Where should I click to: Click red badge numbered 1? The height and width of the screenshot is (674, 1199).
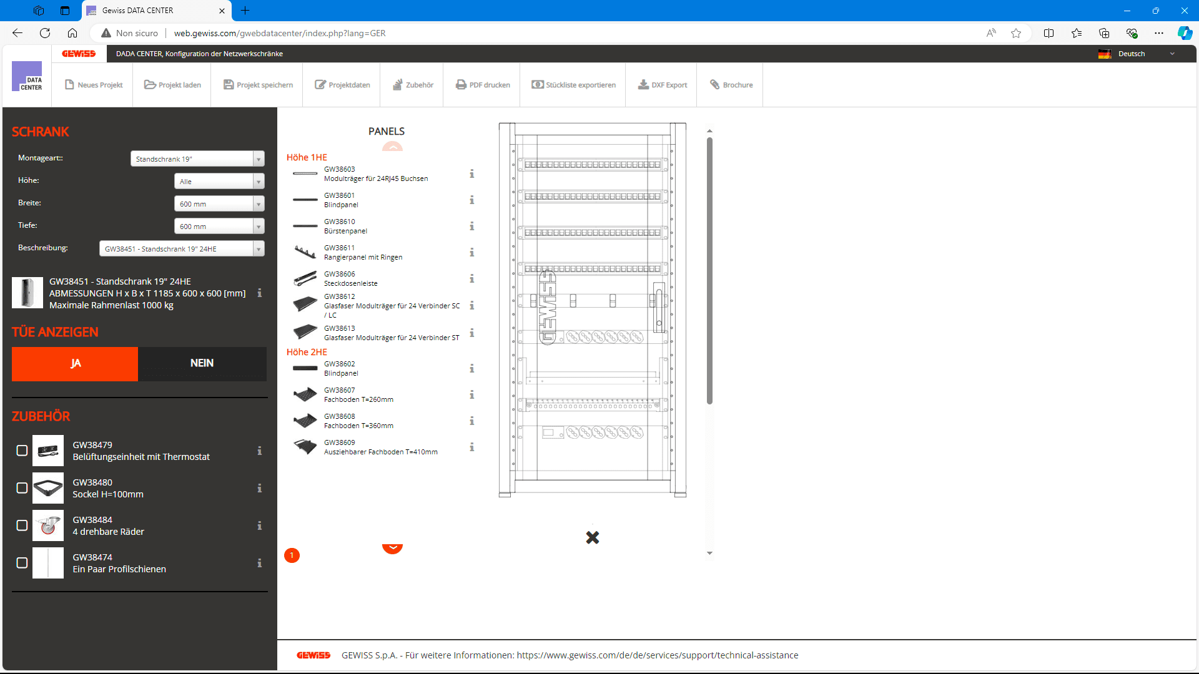pos(292,555)
